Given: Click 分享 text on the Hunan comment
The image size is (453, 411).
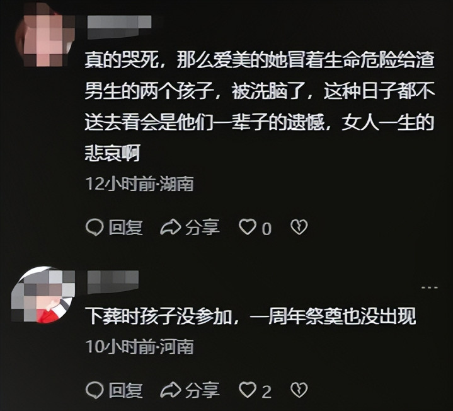Looking at the screenshot, I should (x=202, y=228).
